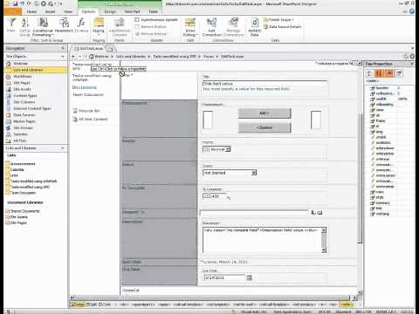Click the Assigned To people picker field
419x314 pixels.
tap(254, 213)
